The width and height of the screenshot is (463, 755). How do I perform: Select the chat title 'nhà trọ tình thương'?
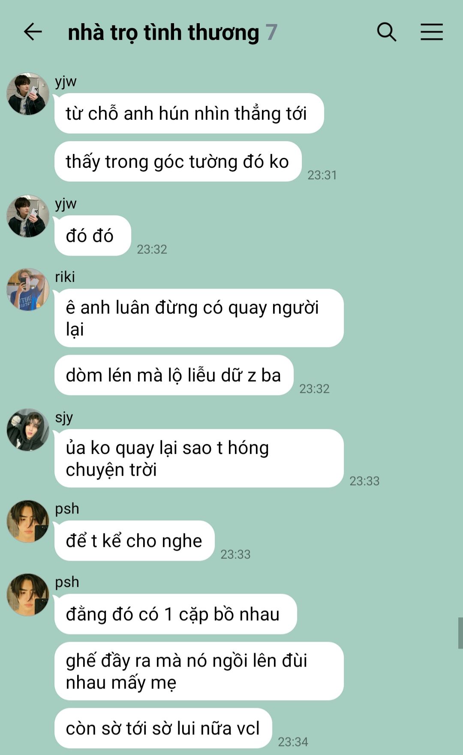click(x=163, y=33)
